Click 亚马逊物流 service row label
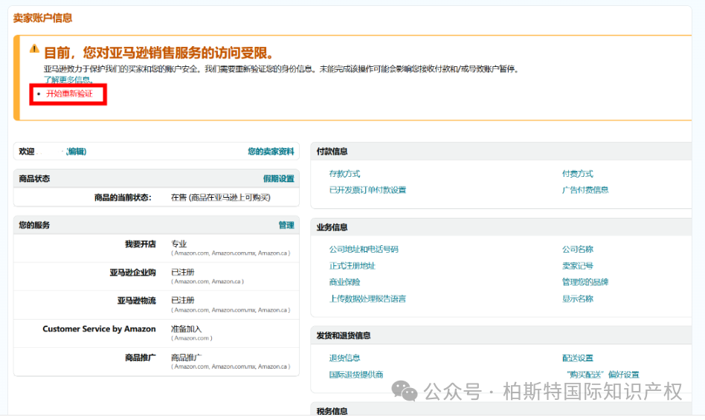This screenshot has height=420, width=705. [x=137, y=300]
